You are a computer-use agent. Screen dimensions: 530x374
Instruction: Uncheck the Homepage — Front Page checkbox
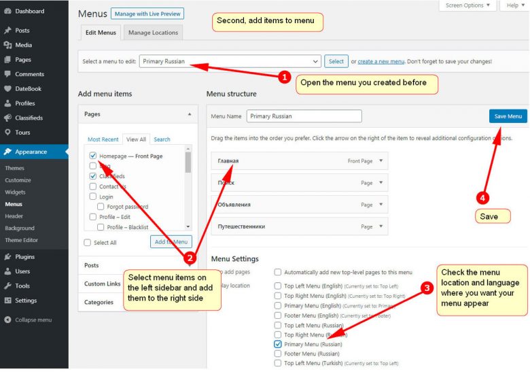(x=93, y=156)
